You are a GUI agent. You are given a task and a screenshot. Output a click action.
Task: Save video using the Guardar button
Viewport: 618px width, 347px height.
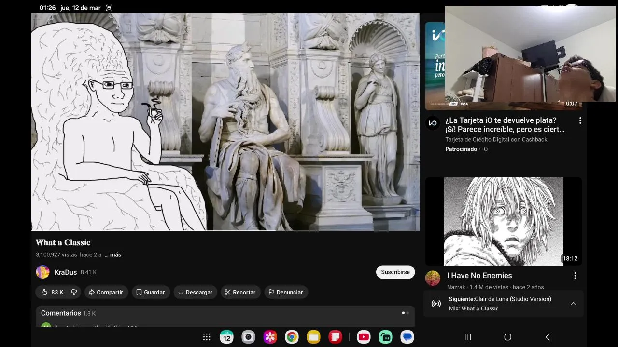pos(151,292)
